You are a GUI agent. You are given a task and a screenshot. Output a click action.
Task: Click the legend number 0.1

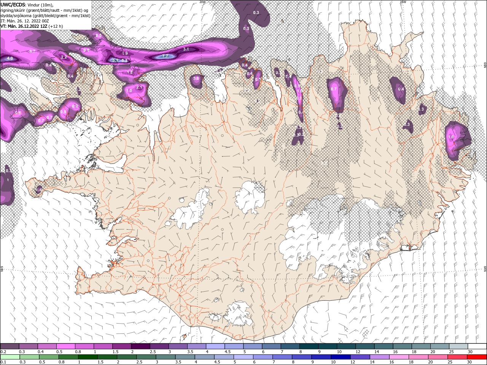3,362
